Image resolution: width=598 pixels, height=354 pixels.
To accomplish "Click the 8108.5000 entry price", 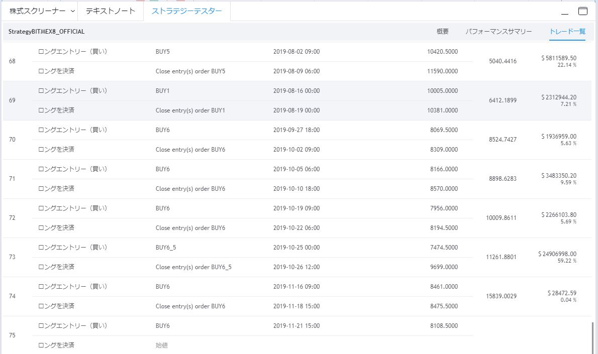I will [x=444, y=326].
